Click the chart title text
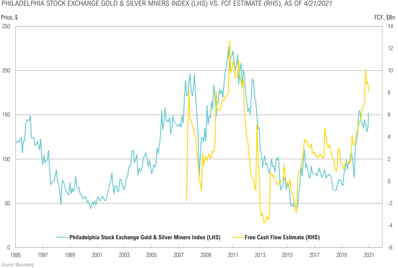The image size is (398, 268). [167, 4]
